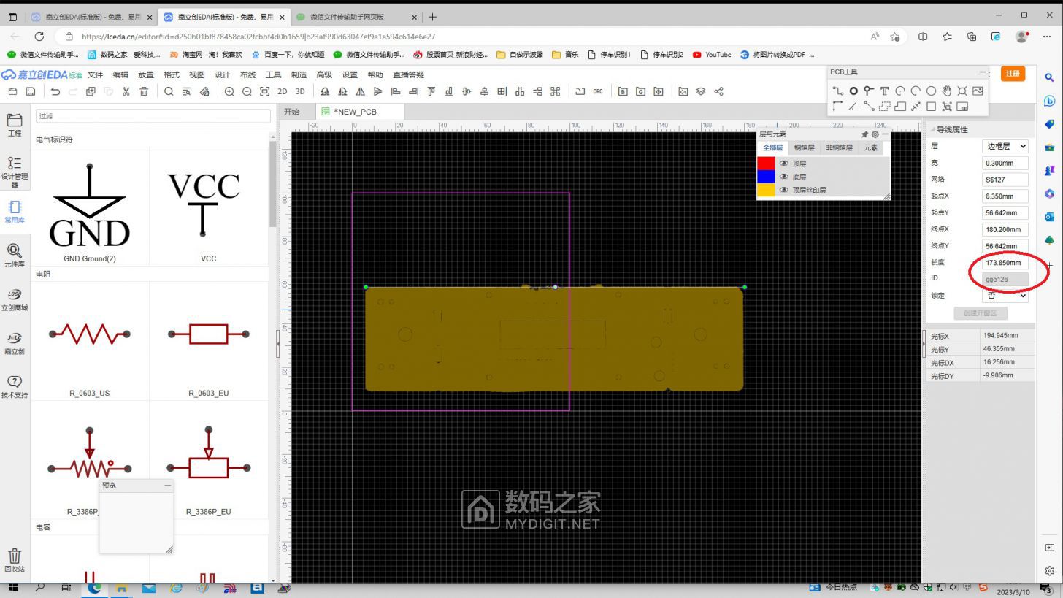Select the Pad tool in PCB工具
Image resolution: width=1063 pixels, height=598 pixels.
pos(853,91)
